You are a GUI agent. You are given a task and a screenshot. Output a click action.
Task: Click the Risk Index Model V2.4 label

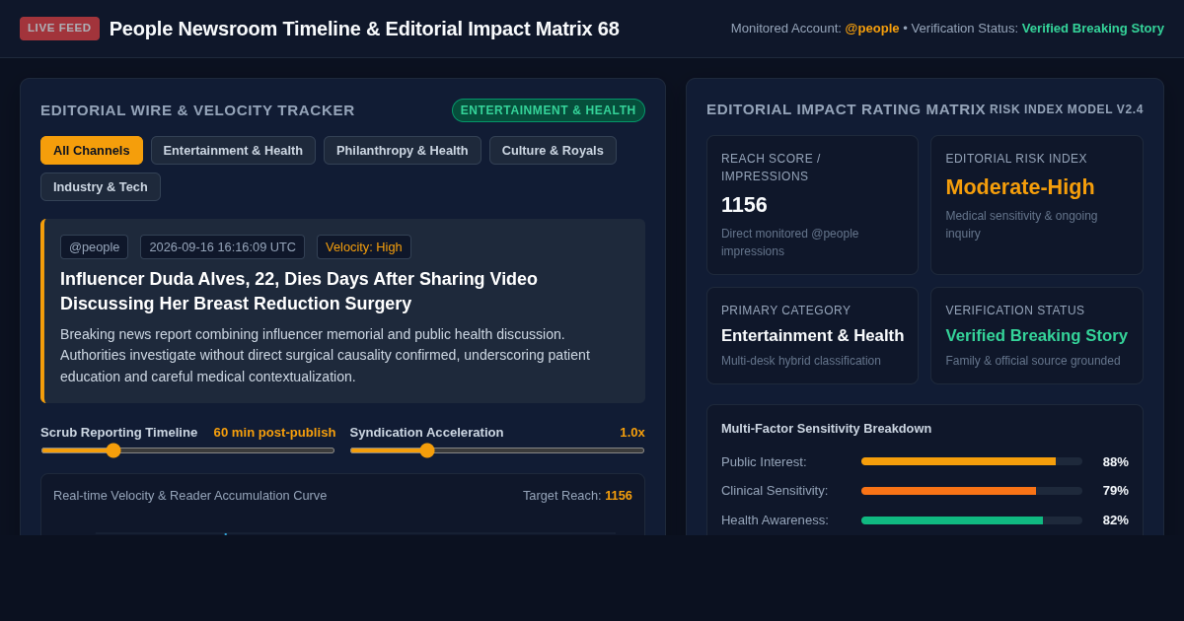point(1067,109)
